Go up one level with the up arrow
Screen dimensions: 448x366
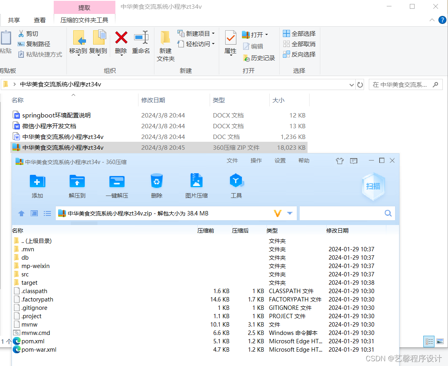[x=21, y=213]
